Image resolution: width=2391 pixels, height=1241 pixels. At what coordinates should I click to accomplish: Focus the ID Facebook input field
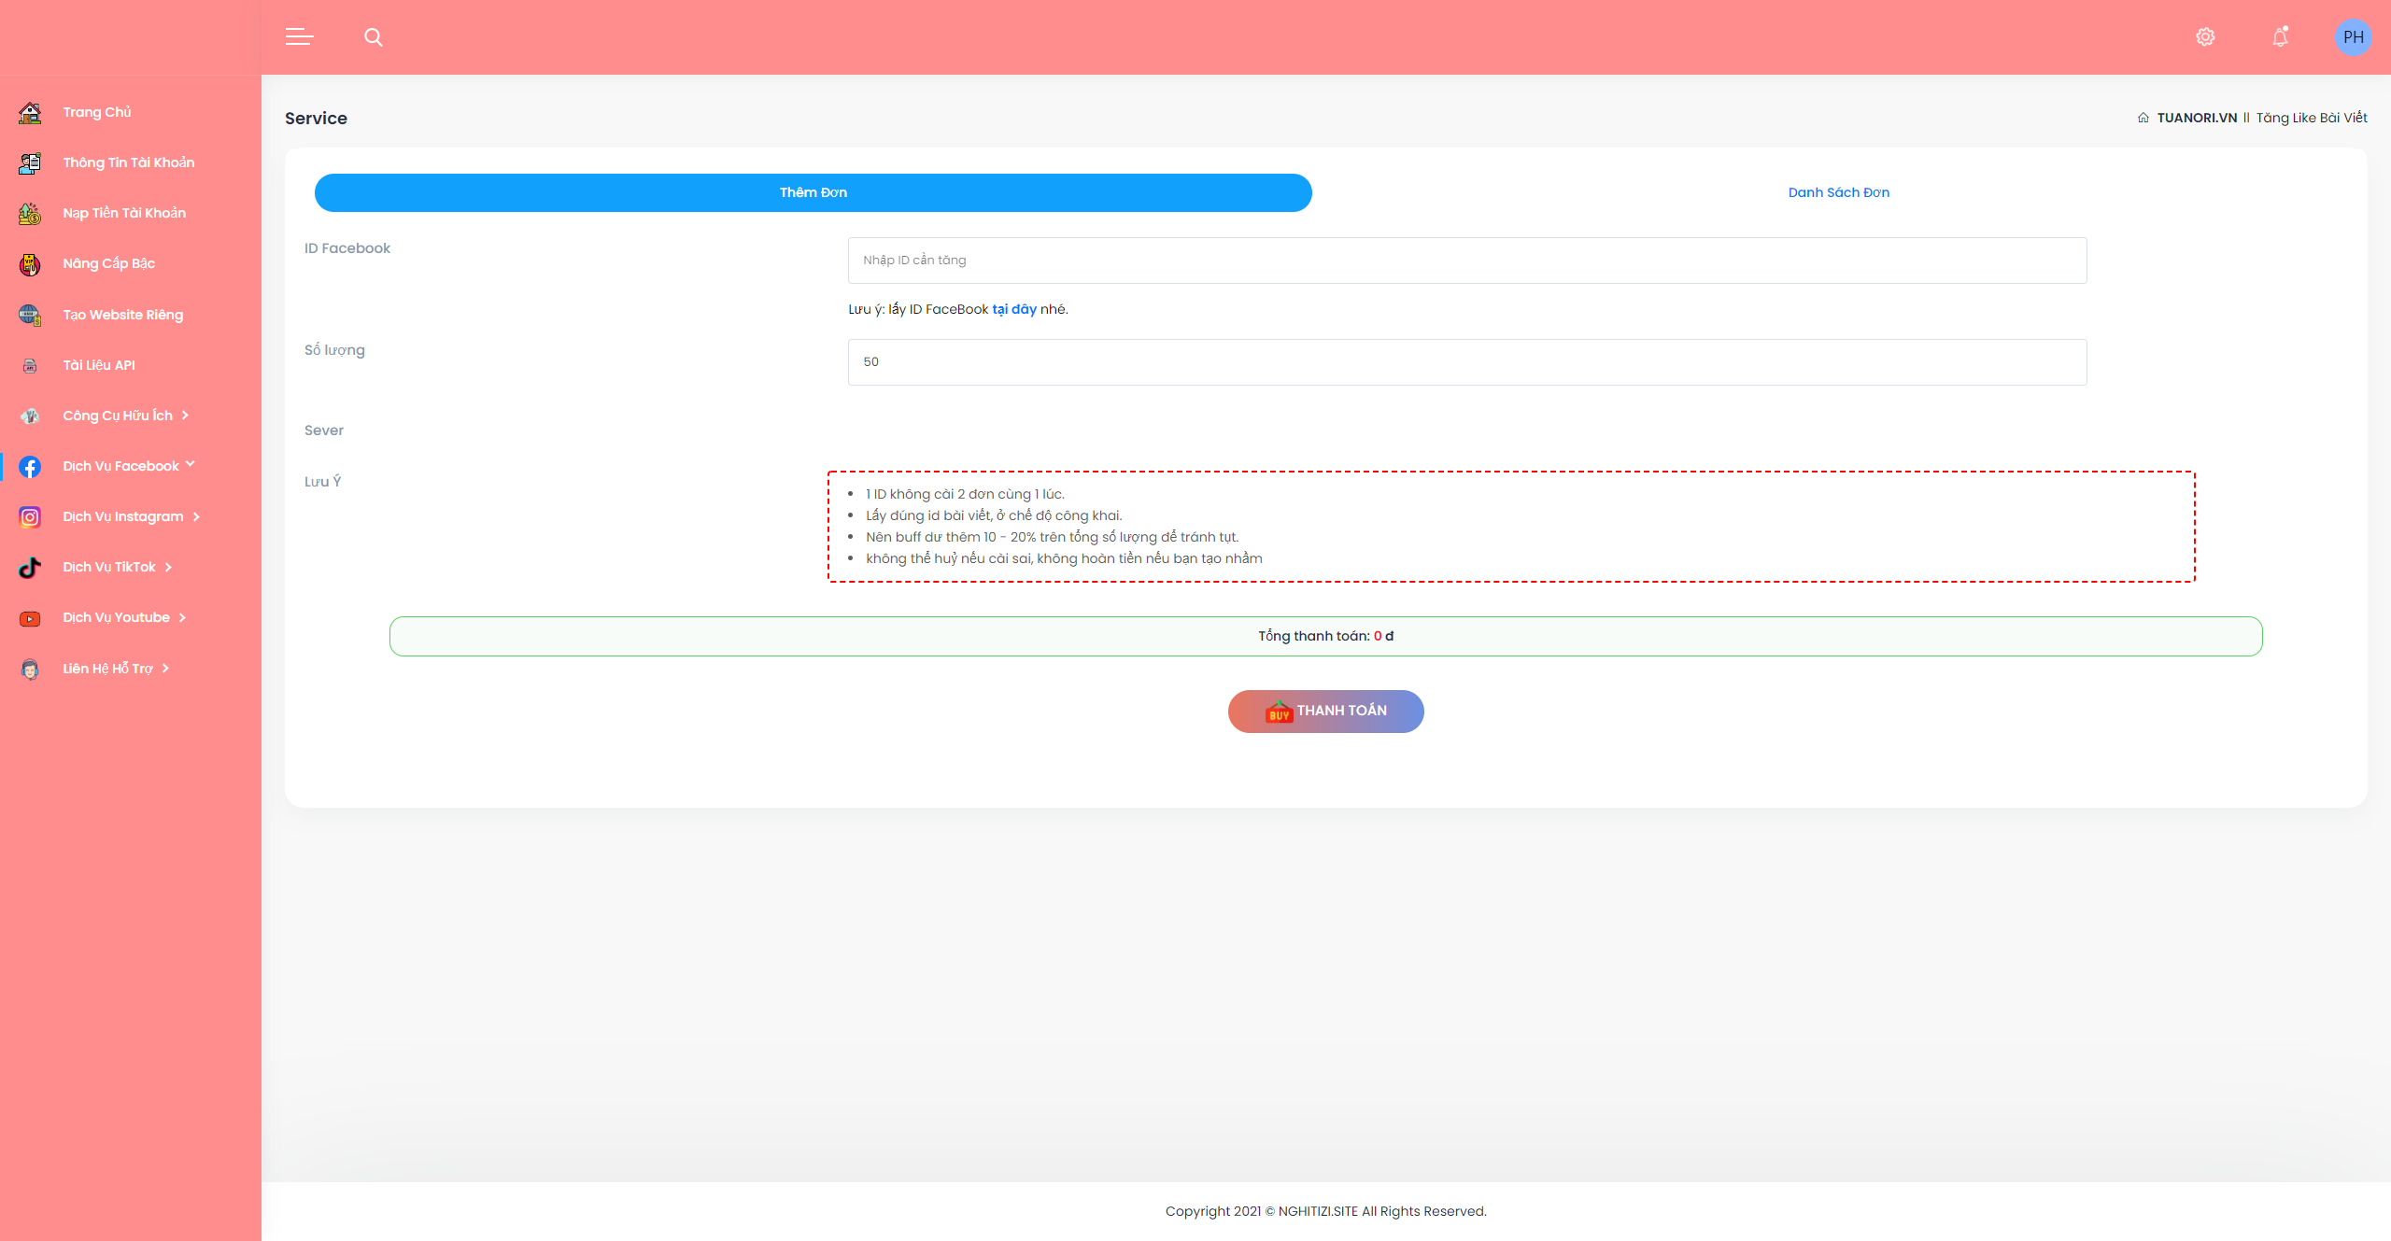[x=1467, y=261]
